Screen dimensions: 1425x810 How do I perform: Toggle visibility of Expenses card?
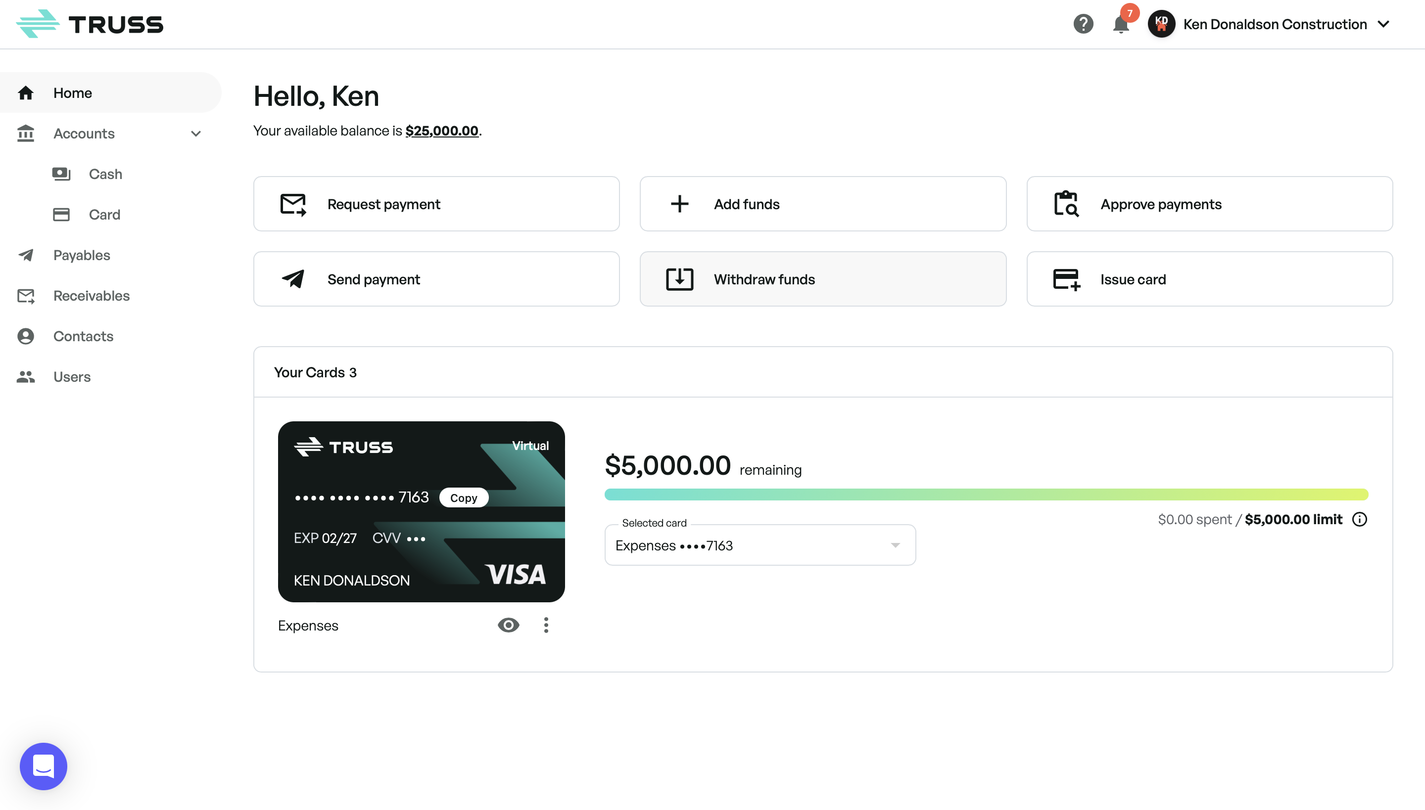(508, 624)
